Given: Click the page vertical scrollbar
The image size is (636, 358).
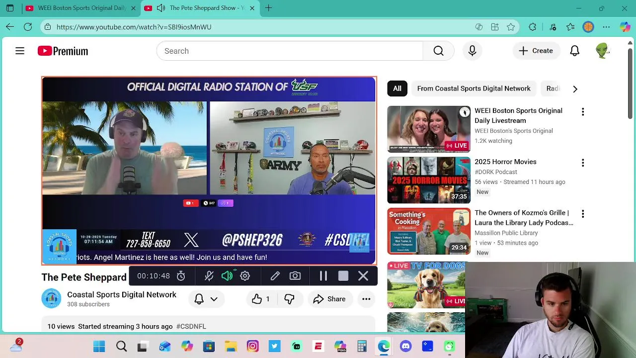Looking at the screenshot, I should (x=631, y=85).
